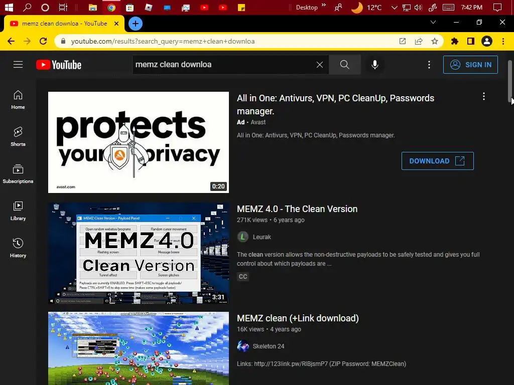
Task: Open a new browser tab
Action: point(136,24)
